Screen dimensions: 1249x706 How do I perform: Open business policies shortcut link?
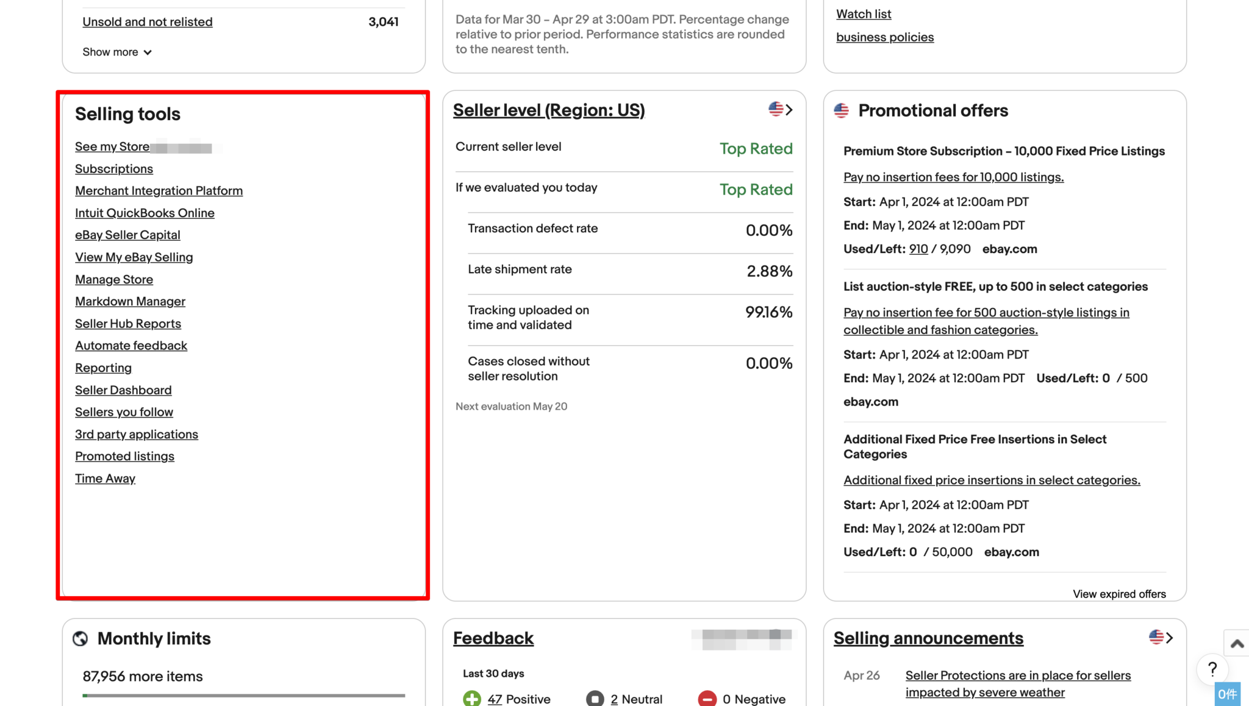[885, 37]
